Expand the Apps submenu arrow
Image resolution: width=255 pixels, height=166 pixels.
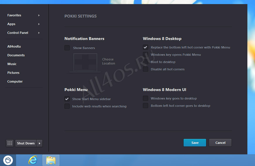(x=39, y=24)
